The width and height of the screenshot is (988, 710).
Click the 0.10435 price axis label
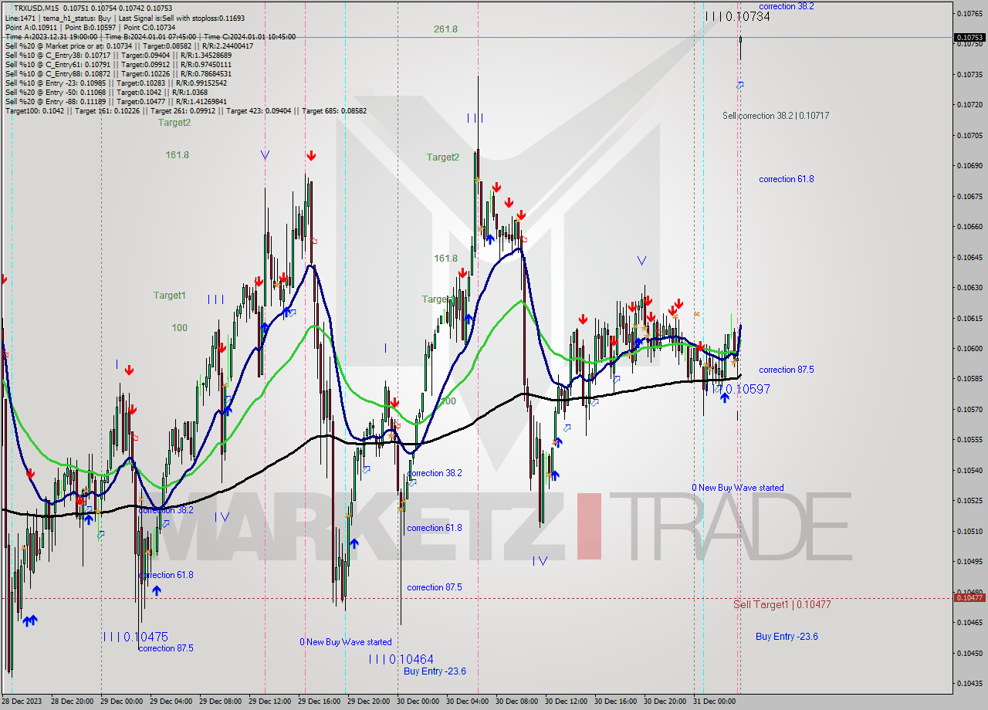[x=969, y=683]
